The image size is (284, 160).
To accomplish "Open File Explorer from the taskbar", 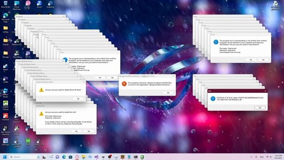I will pos(83,157).
